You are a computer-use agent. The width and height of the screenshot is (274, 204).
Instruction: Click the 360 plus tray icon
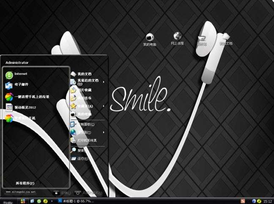[x=259, y=201]
